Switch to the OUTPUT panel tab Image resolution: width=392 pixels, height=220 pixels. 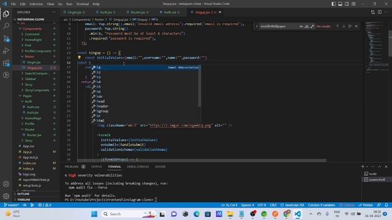point(97,167)
